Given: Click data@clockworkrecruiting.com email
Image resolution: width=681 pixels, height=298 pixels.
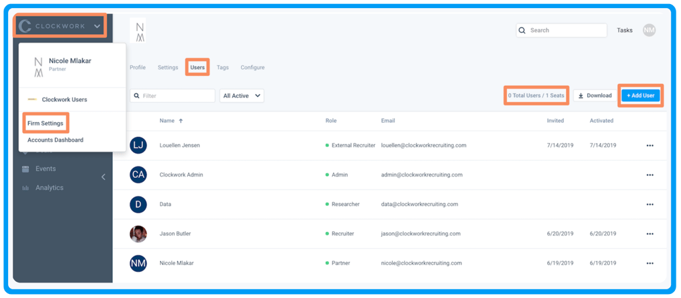Looking at the screenshot, I should (420, 204).
